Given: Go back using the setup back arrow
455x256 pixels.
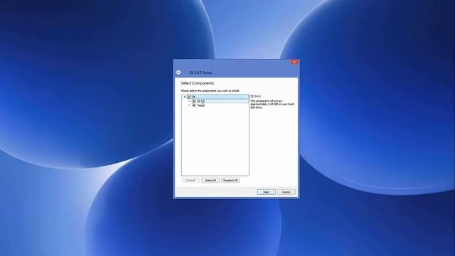Looking at the screenshot, I should (x=178, y=73).
